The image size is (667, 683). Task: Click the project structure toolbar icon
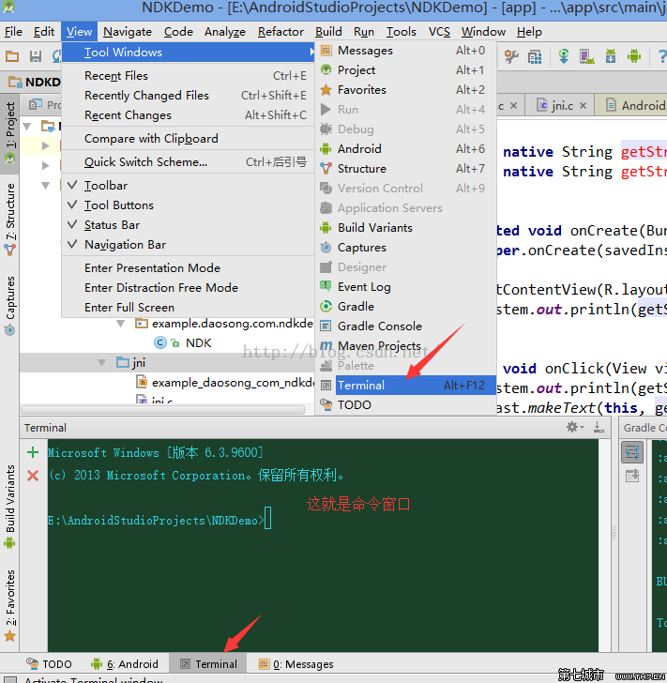click(535, 56)
